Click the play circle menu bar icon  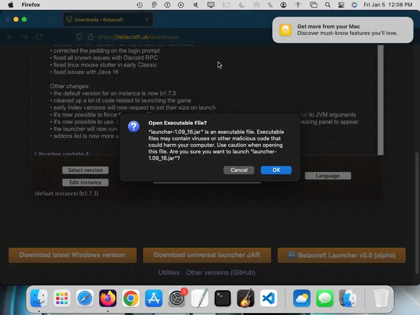coord(181,5)
